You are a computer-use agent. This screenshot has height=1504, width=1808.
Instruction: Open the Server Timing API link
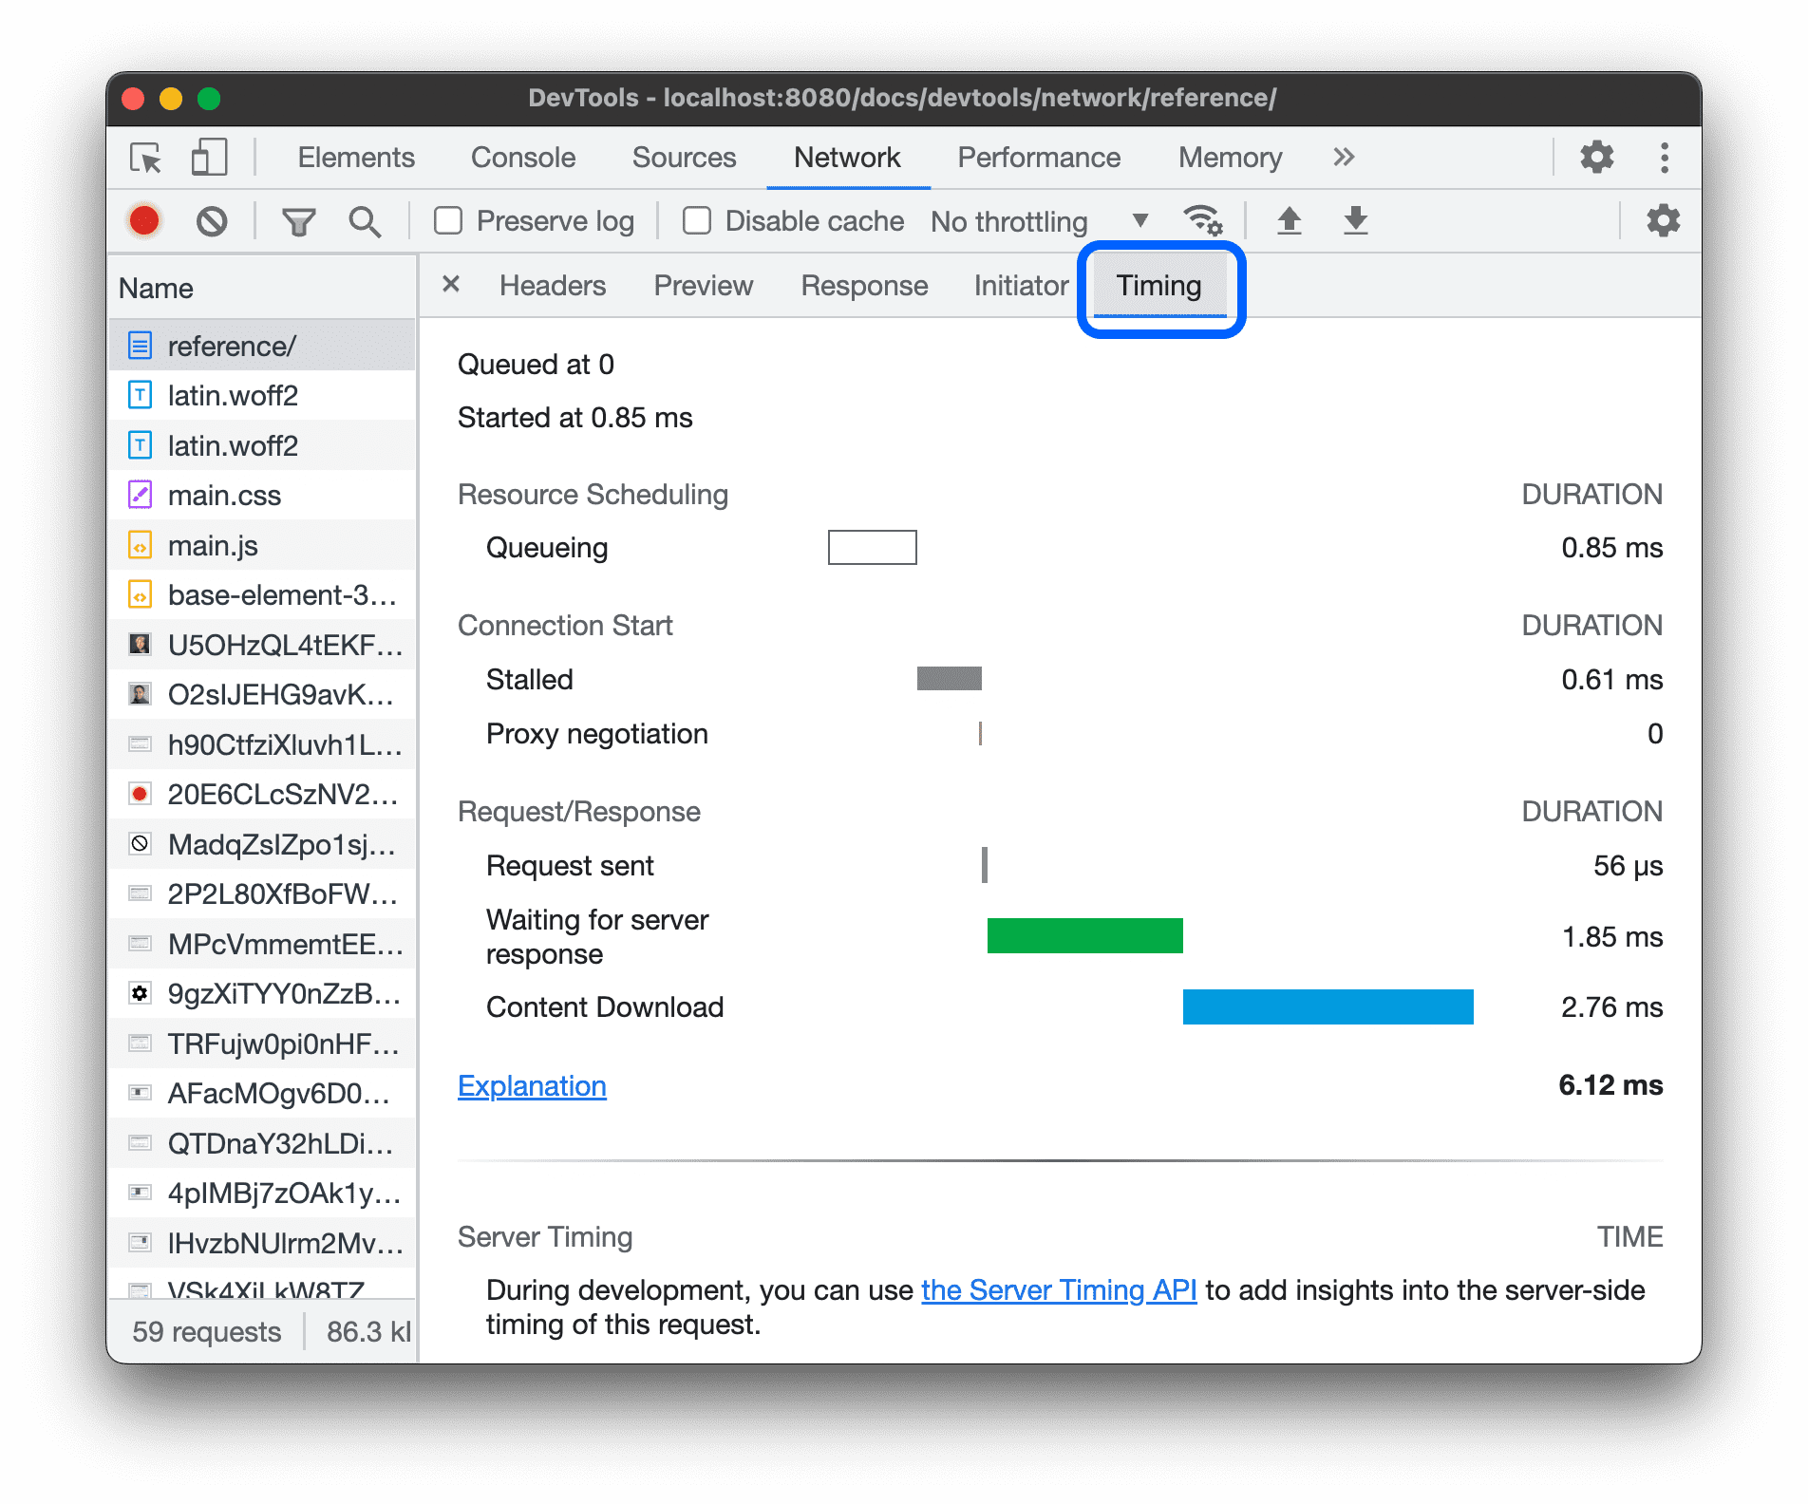[x=1058, y=1289]
